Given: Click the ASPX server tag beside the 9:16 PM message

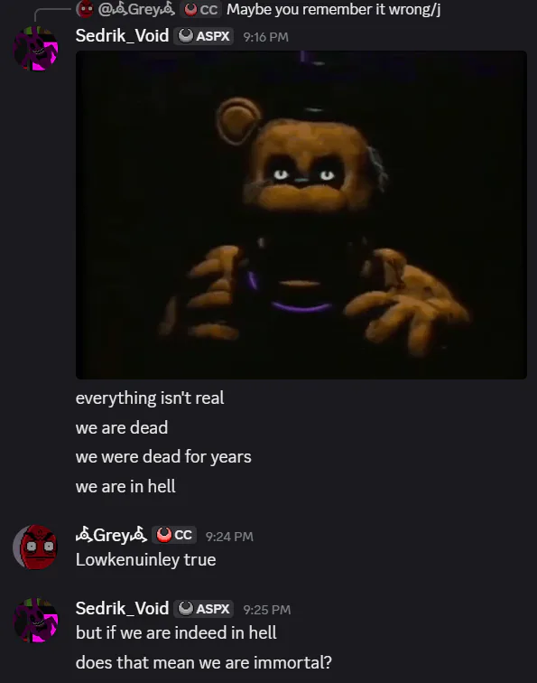Looking at the screenshot, I should [204, 36].
